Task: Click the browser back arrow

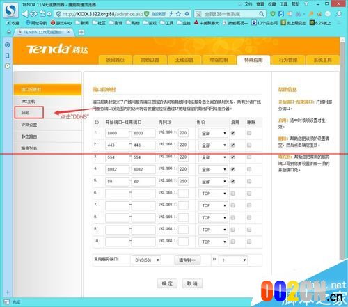Action: coord(25,14)
